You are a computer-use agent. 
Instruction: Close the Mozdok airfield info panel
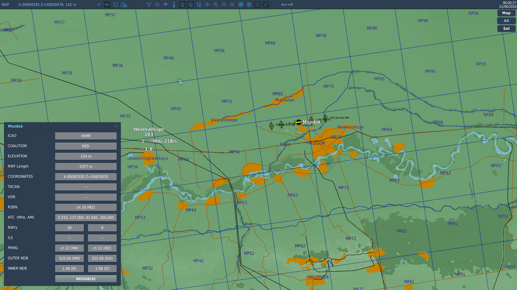[x=115, y=126]
